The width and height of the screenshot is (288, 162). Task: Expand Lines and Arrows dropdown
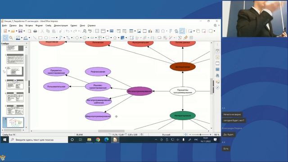[57, 38]
